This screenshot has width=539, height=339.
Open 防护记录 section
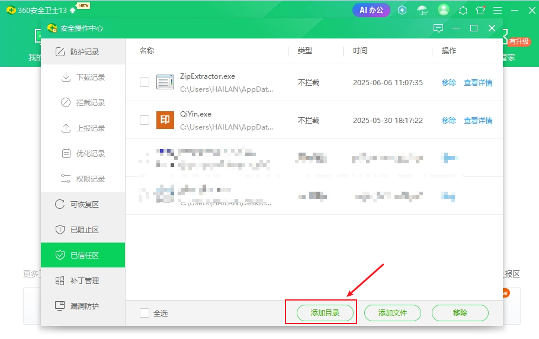(83, 51)
